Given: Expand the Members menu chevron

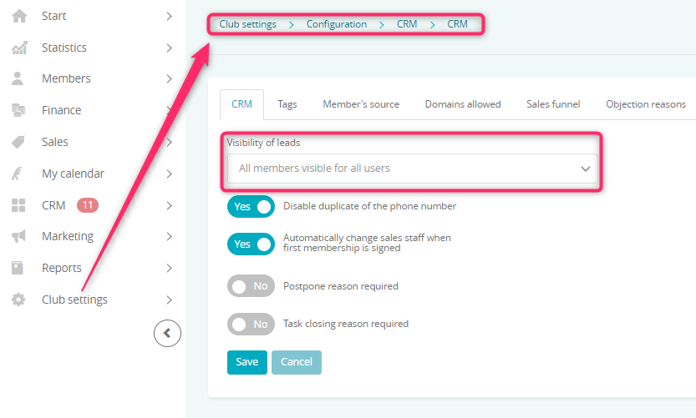Looking at the screenshot, I should (x=169, y=79).
